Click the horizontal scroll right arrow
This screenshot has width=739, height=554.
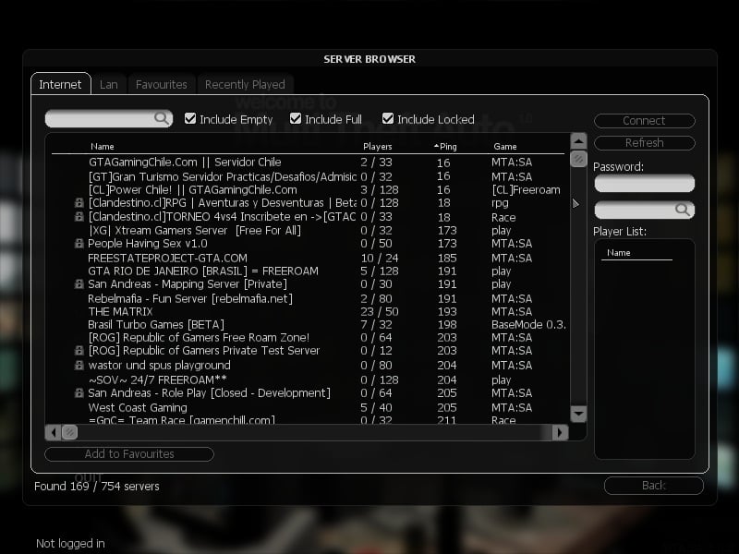[x=560, y=432]
